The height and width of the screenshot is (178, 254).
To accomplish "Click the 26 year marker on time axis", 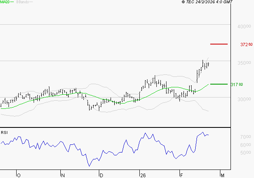I will 143,176.
